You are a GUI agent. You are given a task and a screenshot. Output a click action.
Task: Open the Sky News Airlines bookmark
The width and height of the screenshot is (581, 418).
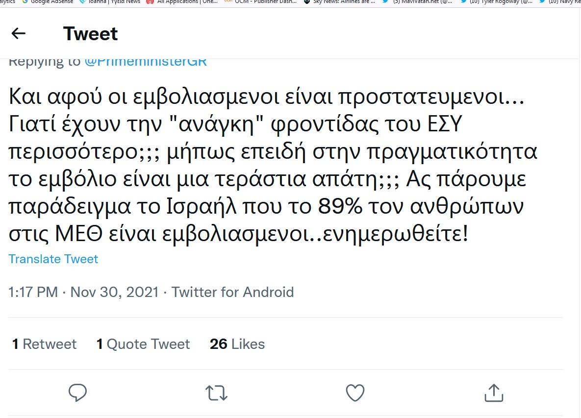(341, 1)
